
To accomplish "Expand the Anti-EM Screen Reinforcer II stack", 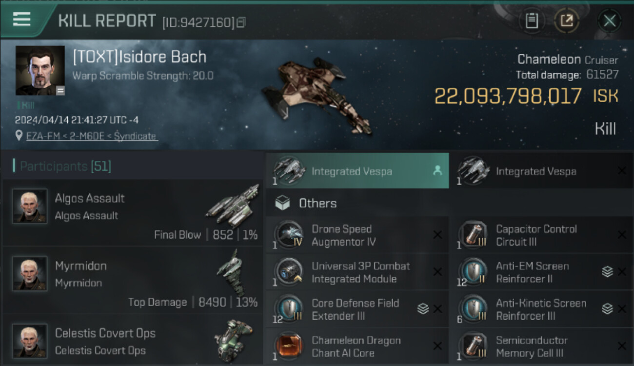I will pyautogui.click(x=607, y=272).
